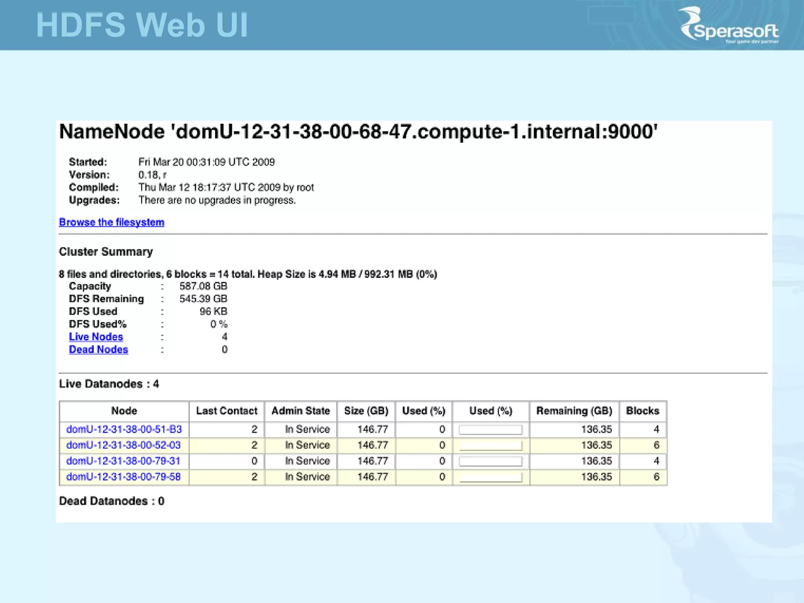
Task: Open datanode domU-12-31-38-00-79-31
Action: 123,461
